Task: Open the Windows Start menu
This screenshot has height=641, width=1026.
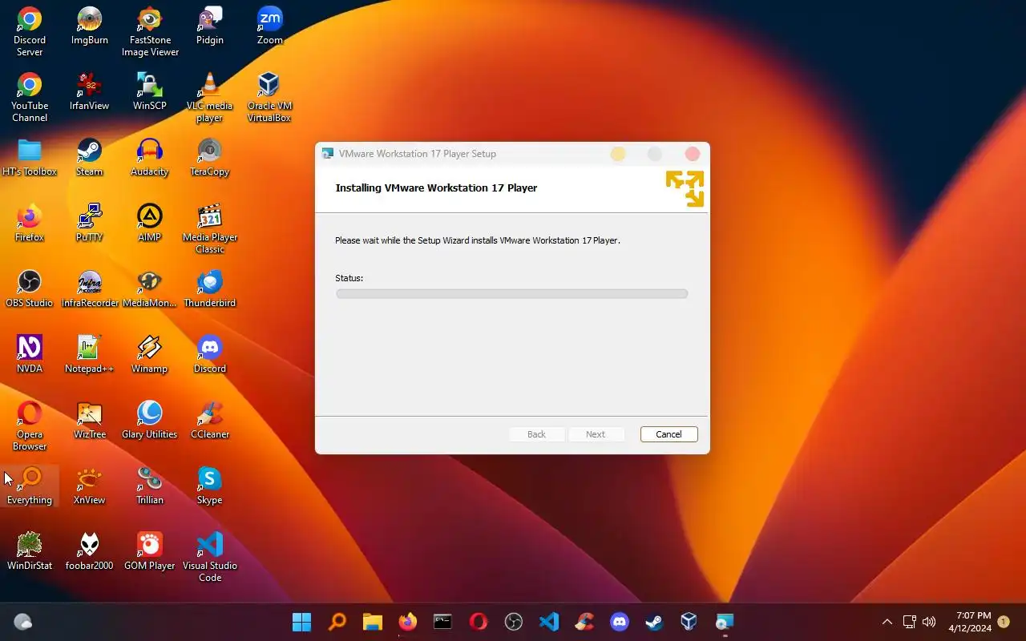Action: (x=301, y=622)
